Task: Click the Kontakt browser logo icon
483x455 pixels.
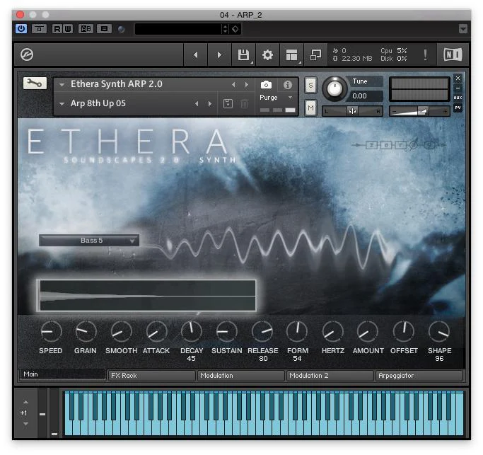Action: [27, 54]
